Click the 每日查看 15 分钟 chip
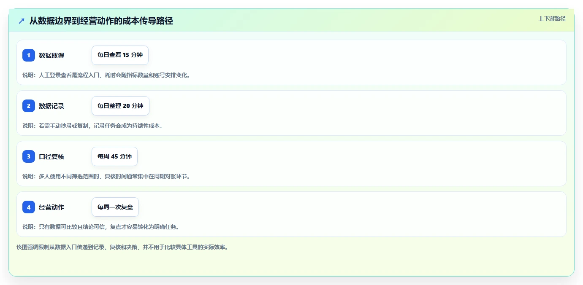The image size is (583, 285). coord(120,55)
